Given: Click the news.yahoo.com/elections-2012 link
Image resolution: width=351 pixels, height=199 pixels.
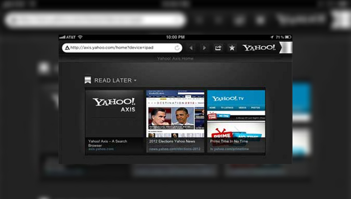Looking at the screenshot, I should point(175,149).
